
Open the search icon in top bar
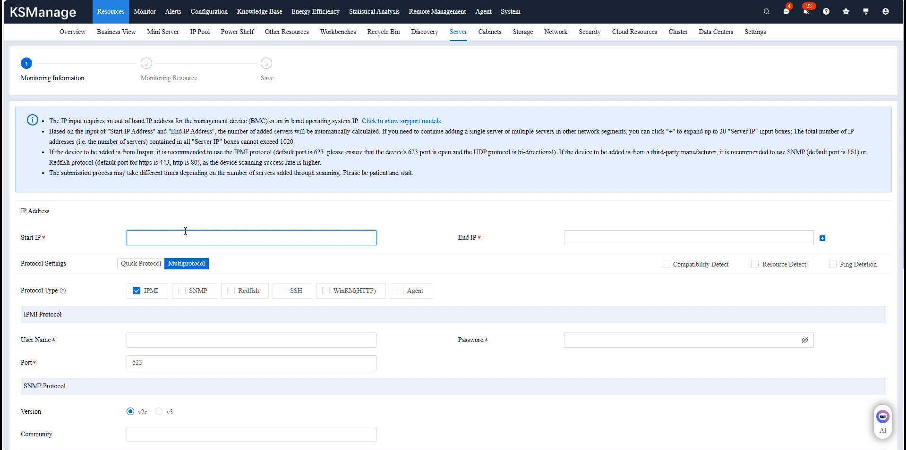click(x=766, y=11)
